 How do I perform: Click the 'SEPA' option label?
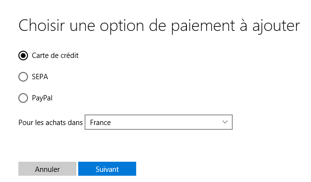click(x=40, y=77)
